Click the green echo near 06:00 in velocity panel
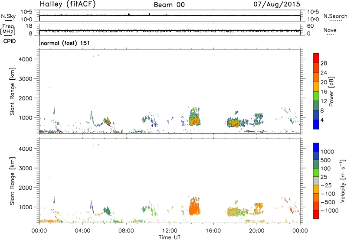 coord(107,211)
